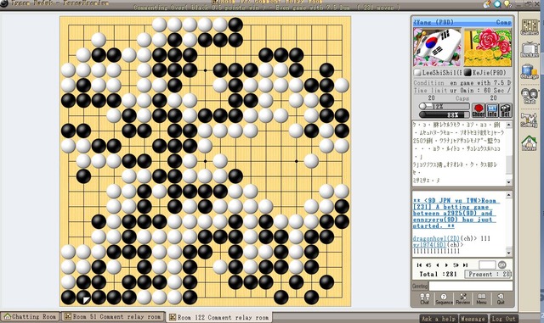Viewport: 544px width, 323px height.
Task: Click the Sequence question-mark icon
Action: pyautogui.click(x=444, y=298)
